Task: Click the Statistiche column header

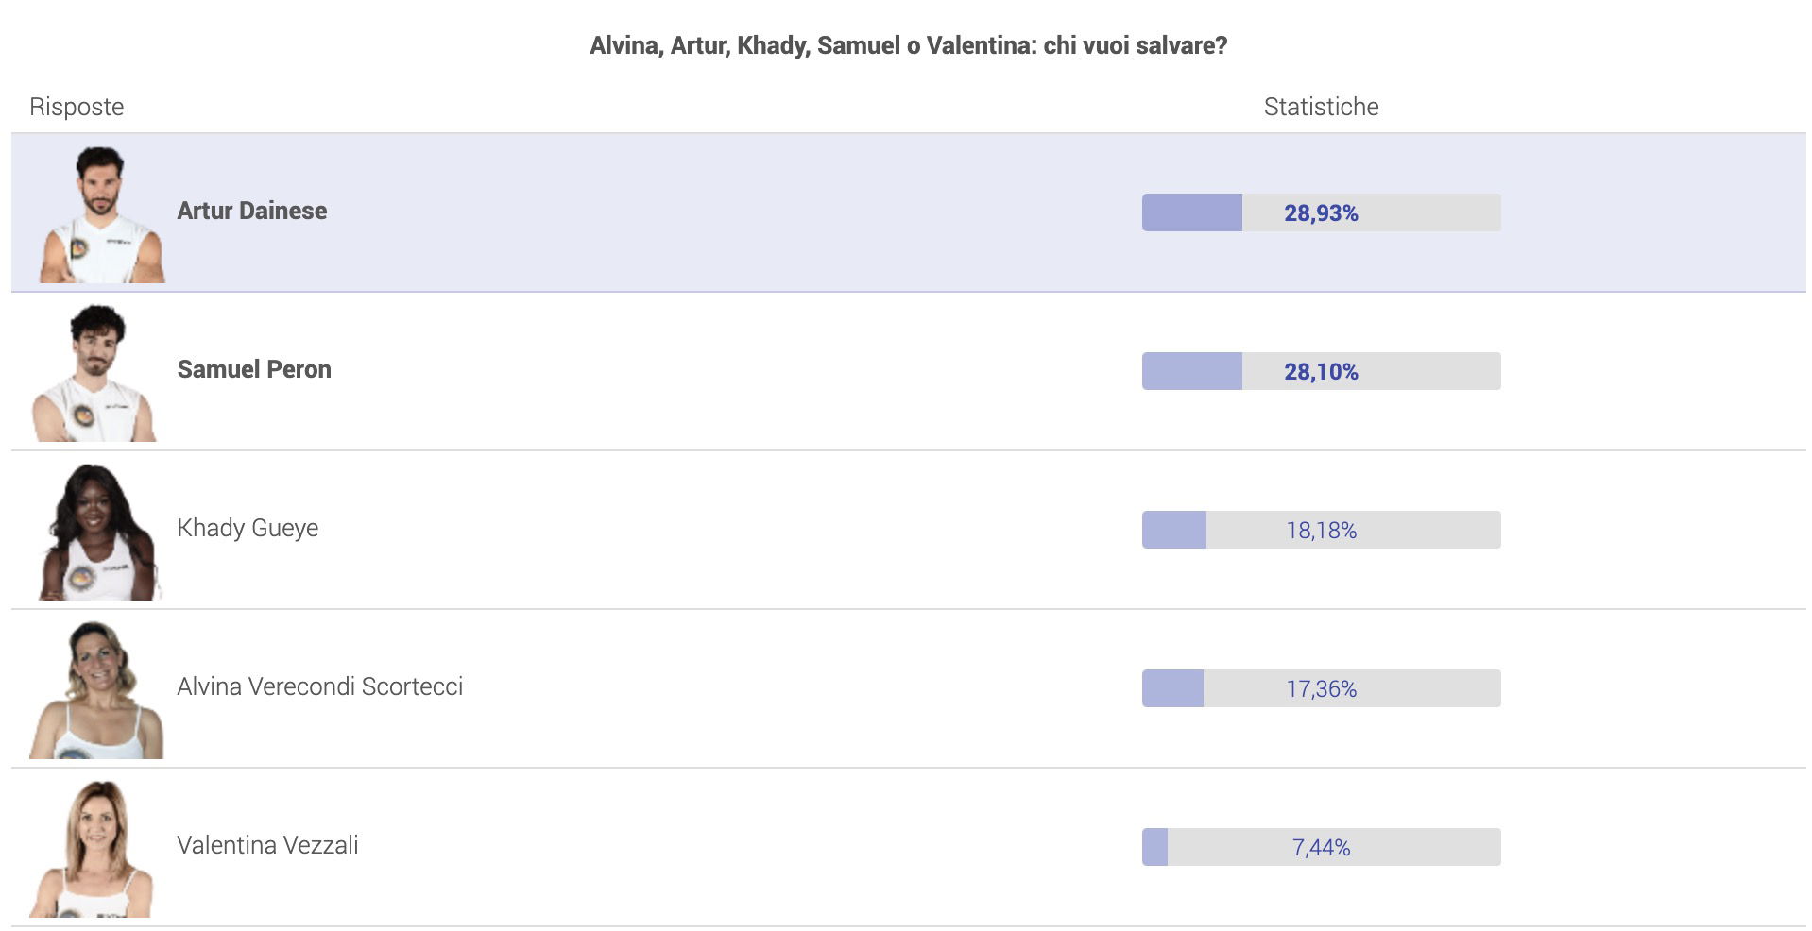Action: coord(1321,107)
